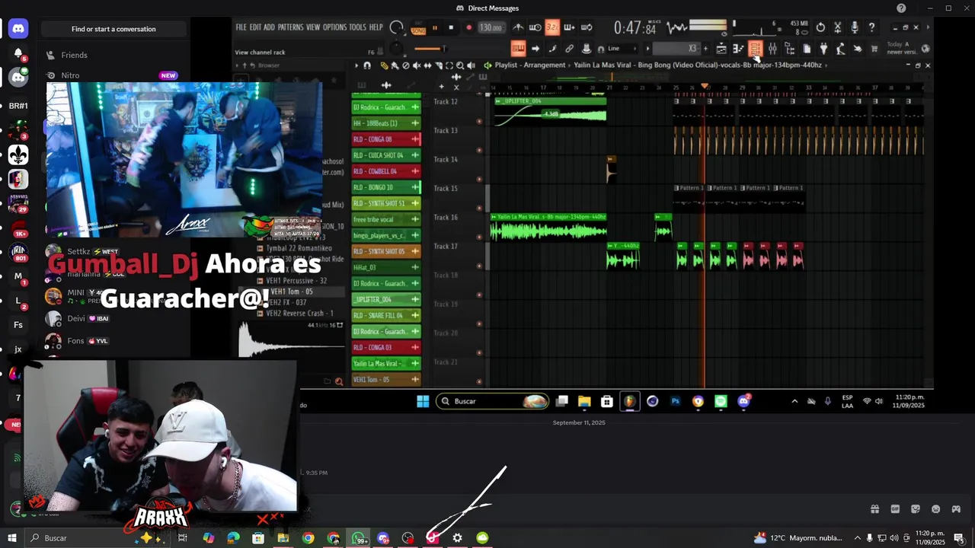Click FL Studio icon in the recorded taskbar
975x548 pixels.
(629, 401)
